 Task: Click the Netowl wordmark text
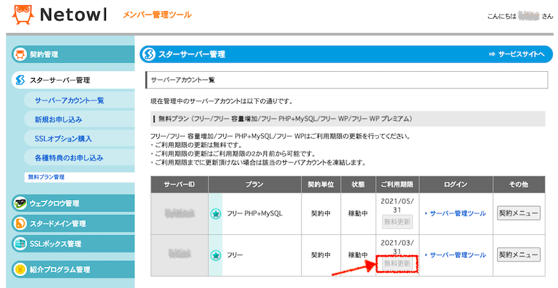[x=73, y=15]
